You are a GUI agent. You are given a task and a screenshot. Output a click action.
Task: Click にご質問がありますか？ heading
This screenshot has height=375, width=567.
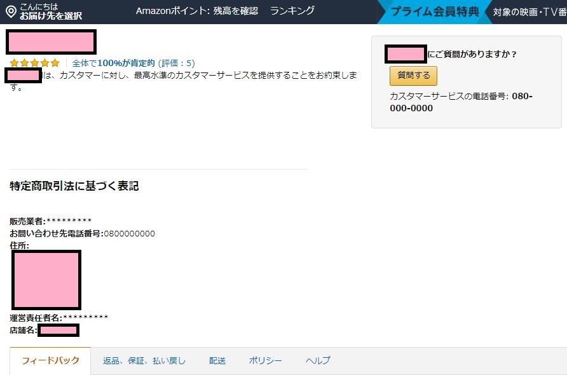tap(472, 54)
